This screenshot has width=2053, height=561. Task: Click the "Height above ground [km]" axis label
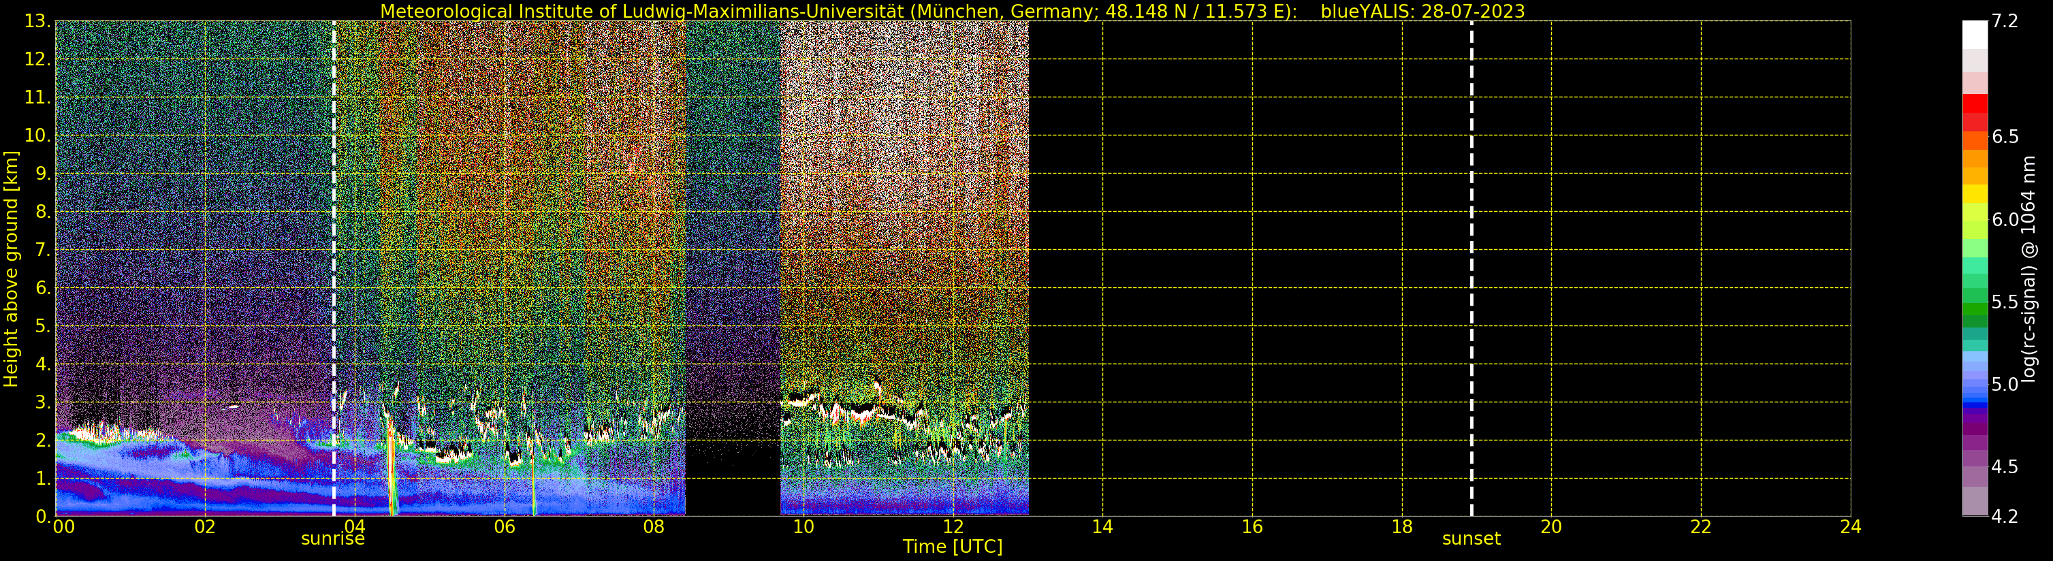click(x=11, y=268)
